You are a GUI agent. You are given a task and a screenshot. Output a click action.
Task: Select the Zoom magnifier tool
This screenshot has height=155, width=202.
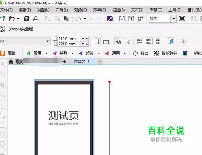coord(3,95)
